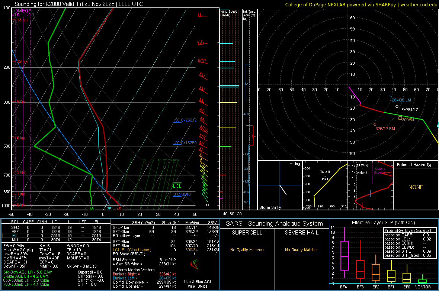Click the red Bunkers right-mover circle on hodograph
This screenshot has width=439, height=291.
[375, 125]
